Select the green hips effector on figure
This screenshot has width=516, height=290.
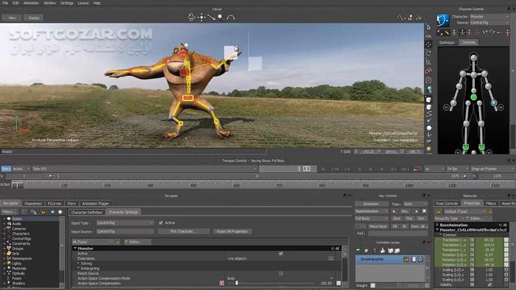(x=473, y=97)
